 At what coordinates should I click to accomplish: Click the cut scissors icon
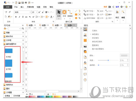[x=6, y=12]
